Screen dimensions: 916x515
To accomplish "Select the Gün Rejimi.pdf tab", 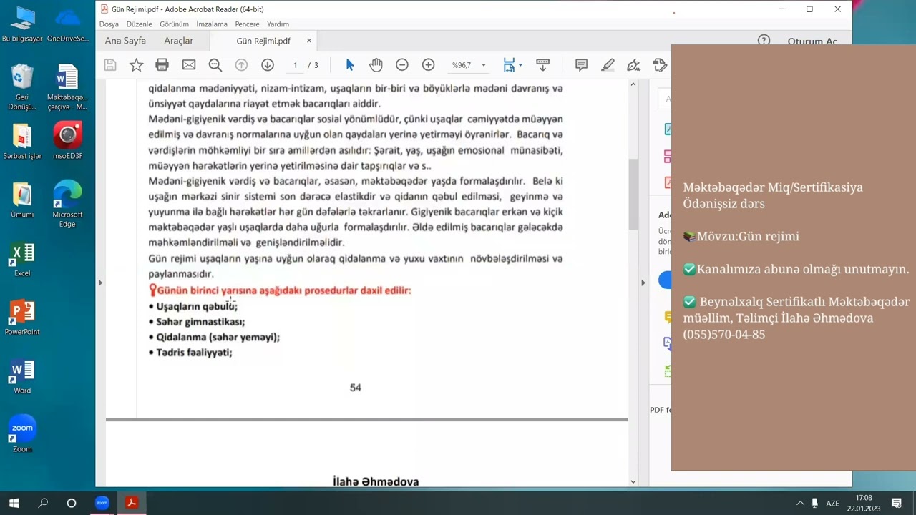I will [x=263, y=41].
